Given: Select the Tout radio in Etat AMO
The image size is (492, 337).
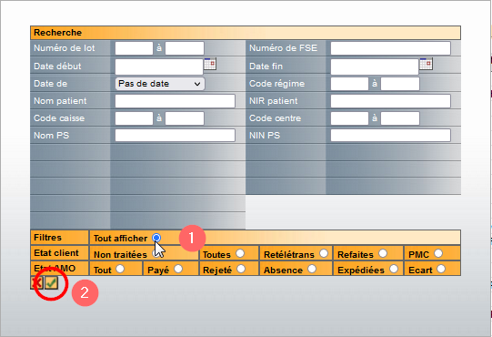Looking at the screenshot, I should [120, 269].
